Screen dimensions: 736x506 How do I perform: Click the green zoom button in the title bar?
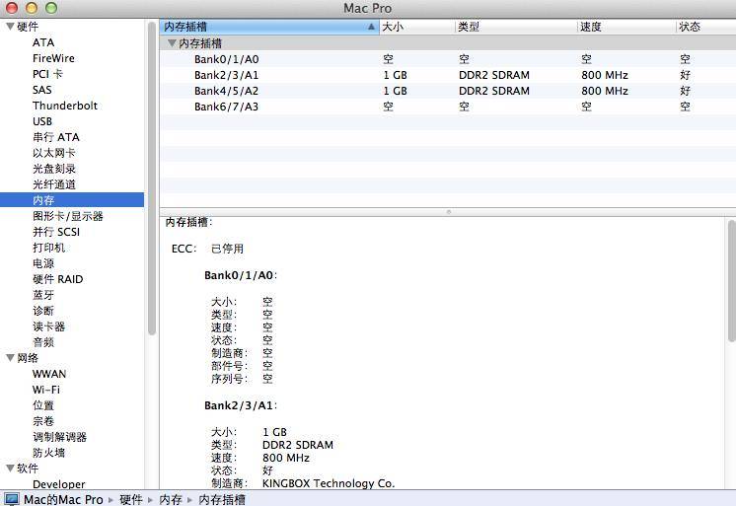pos(51,8)
